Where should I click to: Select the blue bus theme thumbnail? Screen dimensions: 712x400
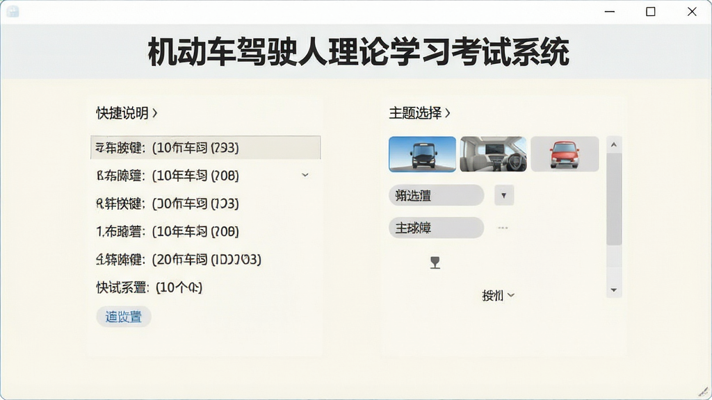tap(422, 154)
